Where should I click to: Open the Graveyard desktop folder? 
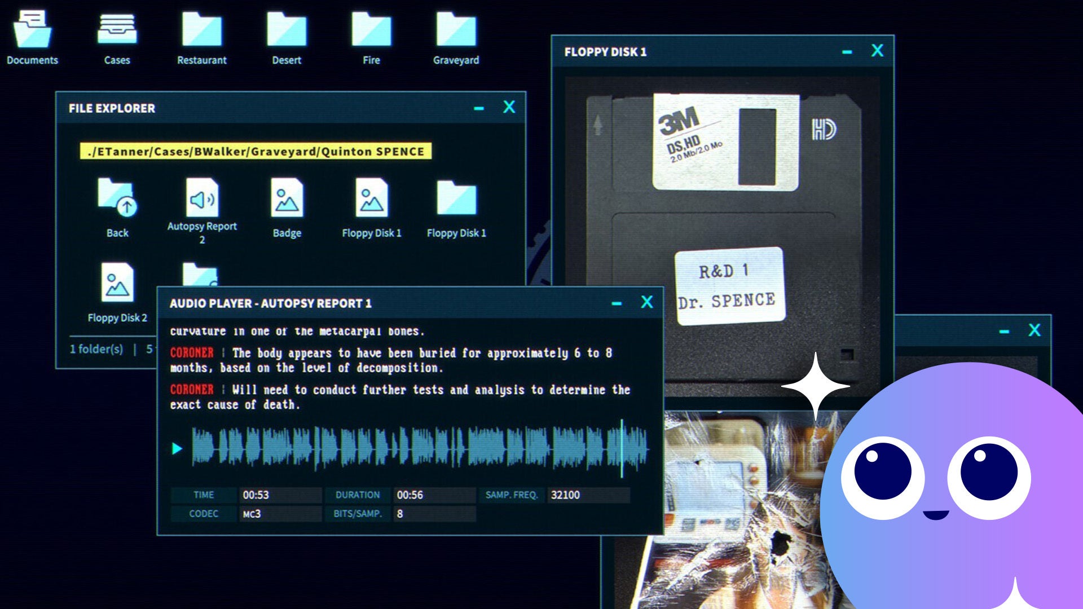click(x=456, y=30)
